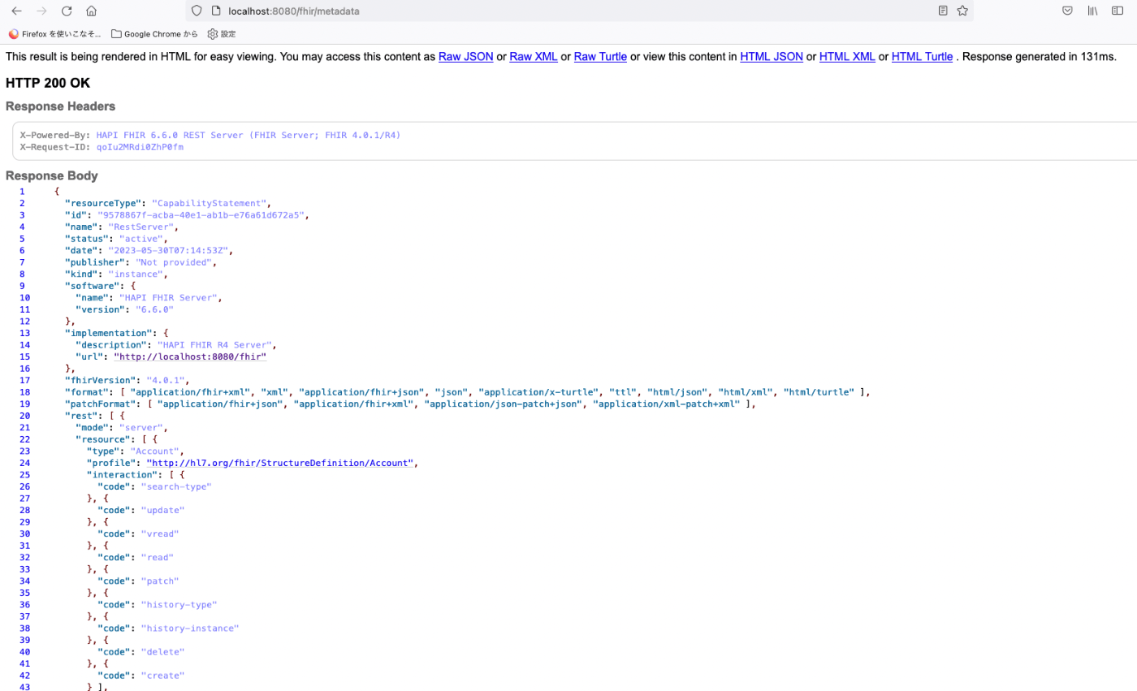Click the id value starting 9578867f

(201, 215)
